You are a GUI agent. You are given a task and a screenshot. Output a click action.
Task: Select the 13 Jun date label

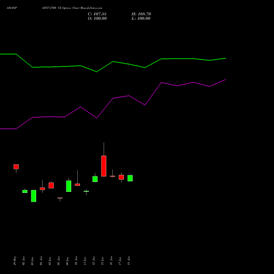pyautogui.click(x=102, y=261)
